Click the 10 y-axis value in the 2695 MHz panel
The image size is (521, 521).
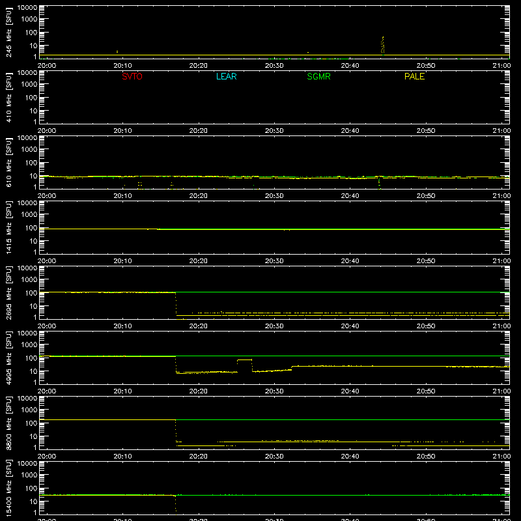point(33,306)
